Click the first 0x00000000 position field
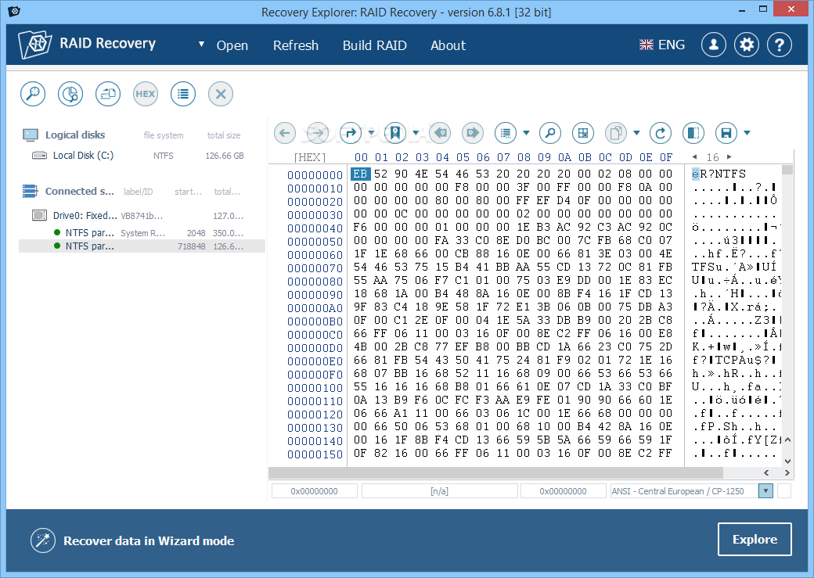 [x=314, y=491]
